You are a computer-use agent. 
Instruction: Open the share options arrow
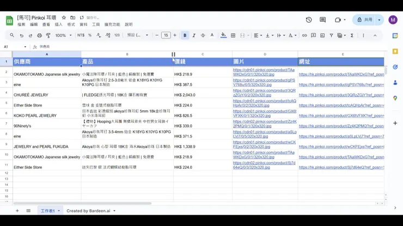[x=380, y=20]
